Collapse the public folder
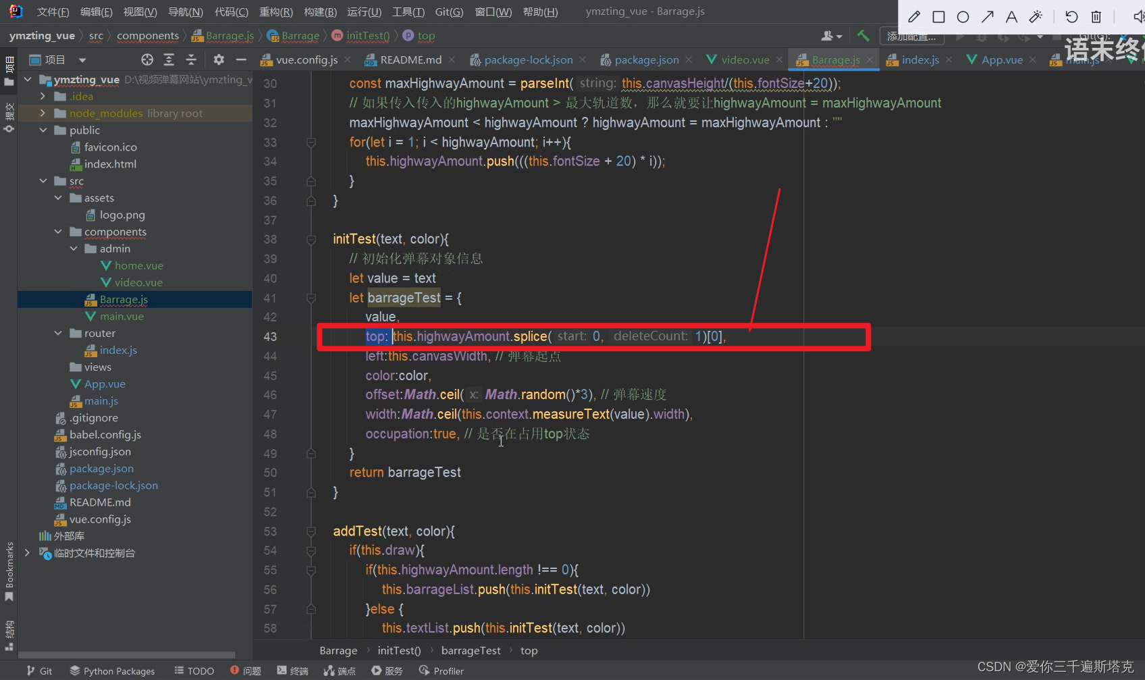Viewport: 1145px width, 680px height. point(43,130)
